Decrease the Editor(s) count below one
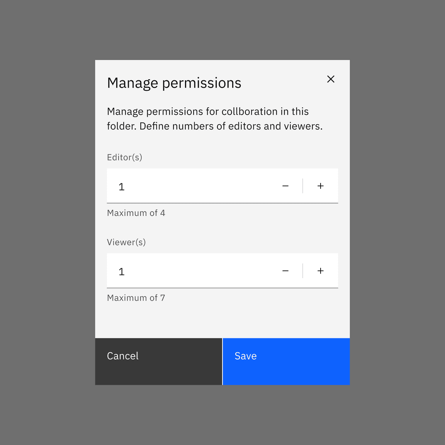 (285, 186)
